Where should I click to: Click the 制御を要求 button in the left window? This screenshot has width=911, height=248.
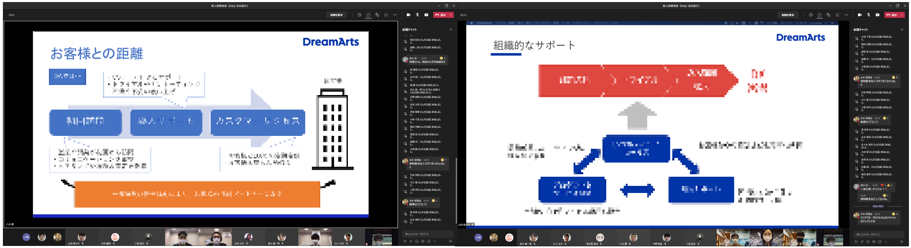(336, 15)
